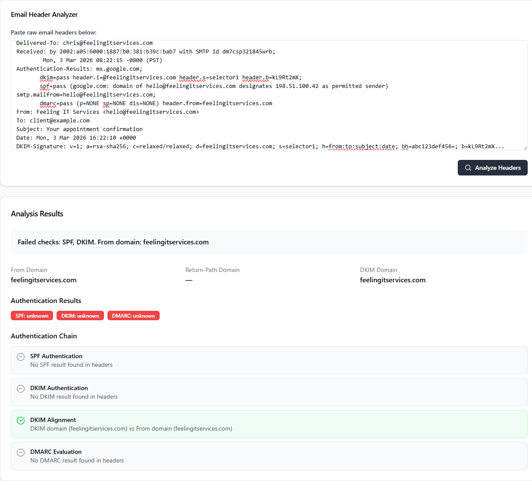Select the DMARC: unknown status badge
The image size is (532, 481).
[x=133, y=315]
